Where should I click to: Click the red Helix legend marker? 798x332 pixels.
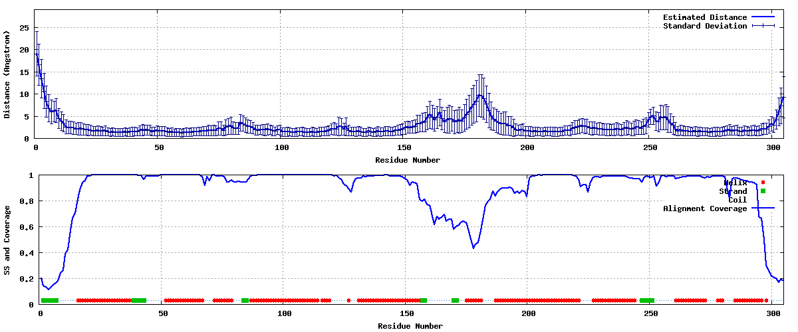click(763, 183)
